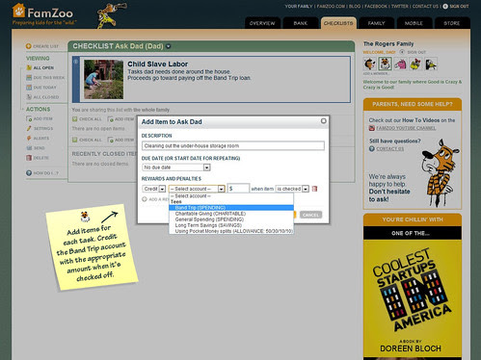481x360 pixels.
Task: Select the yellow bird family avatar
Action: click(415, 64)
